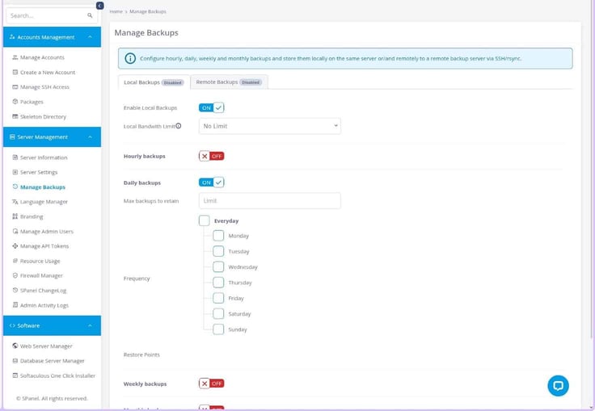Screen dimensions: 595x411
Task: Click the Web Server Manager globe icon
Action: coord(15,346)
